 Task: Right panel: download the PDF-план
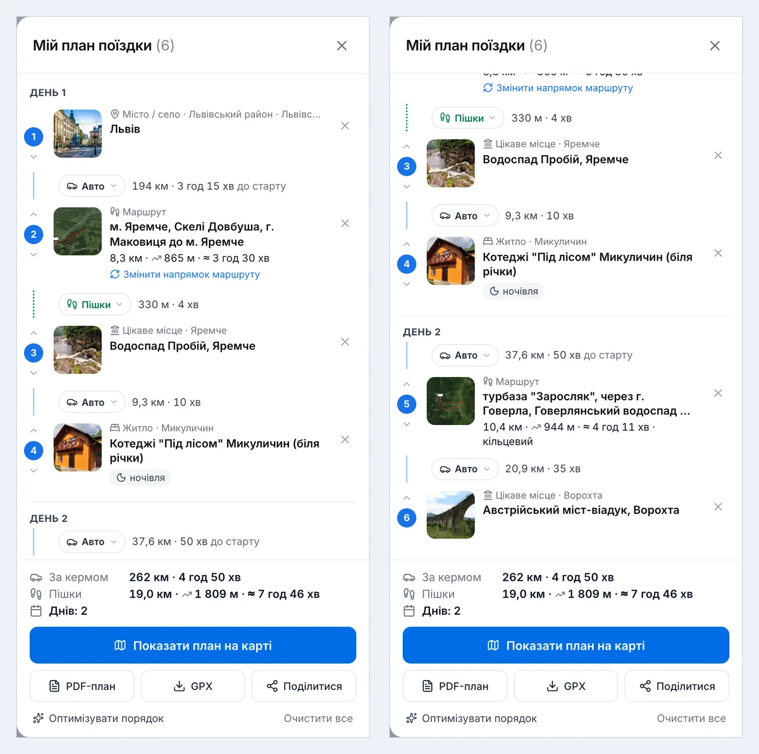click(455, 686)
